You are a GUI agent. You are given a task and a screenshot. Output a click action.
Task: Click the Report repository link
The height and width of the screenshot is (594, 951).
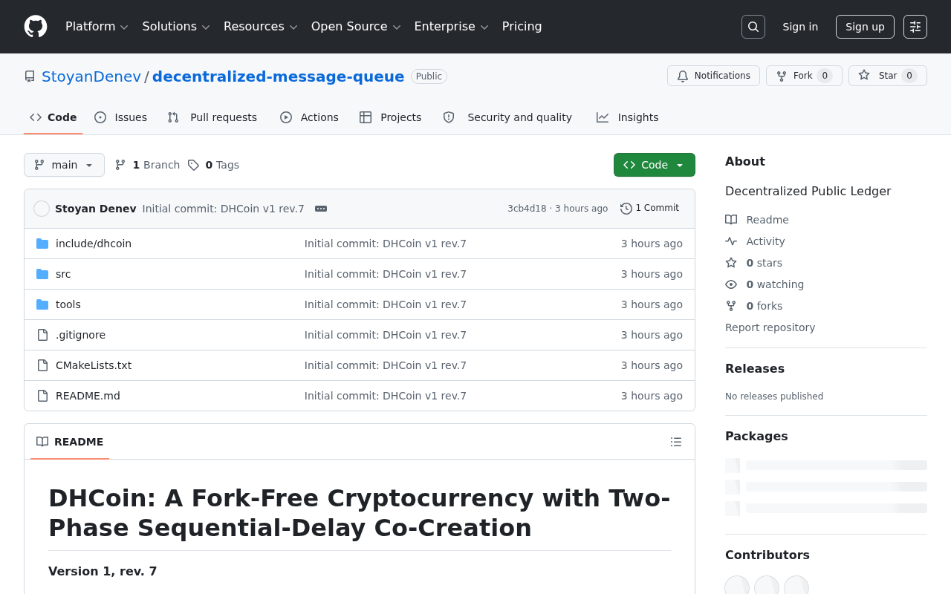(x=770, y=327)
